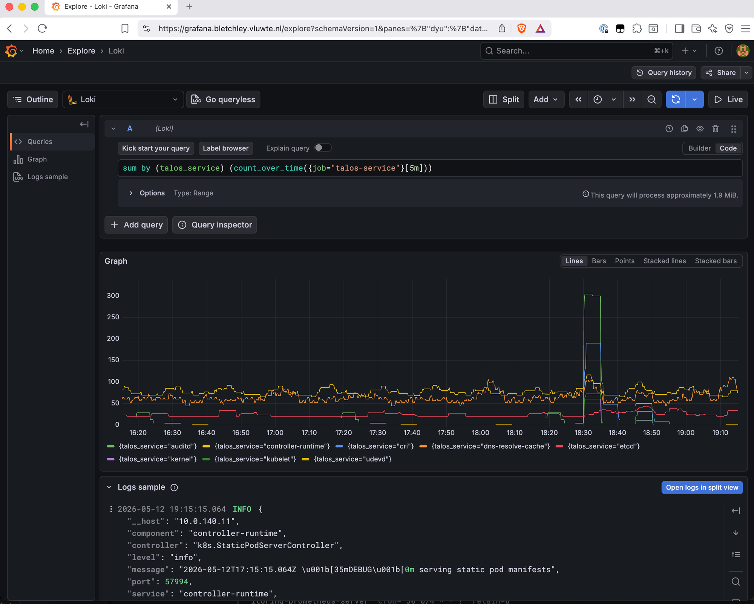
Task: Open the Grafana help menu icon
Action: click(719, 51)
